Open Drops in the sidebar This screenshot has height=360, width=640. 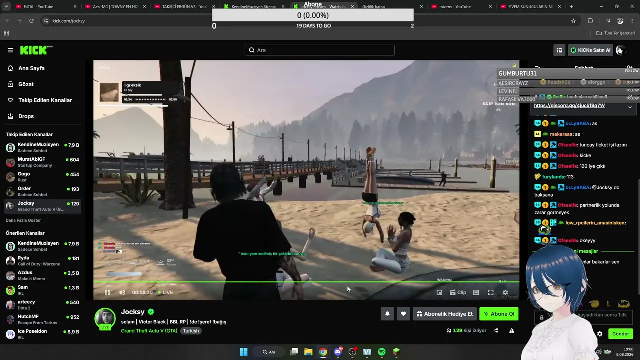click(26, 116)
